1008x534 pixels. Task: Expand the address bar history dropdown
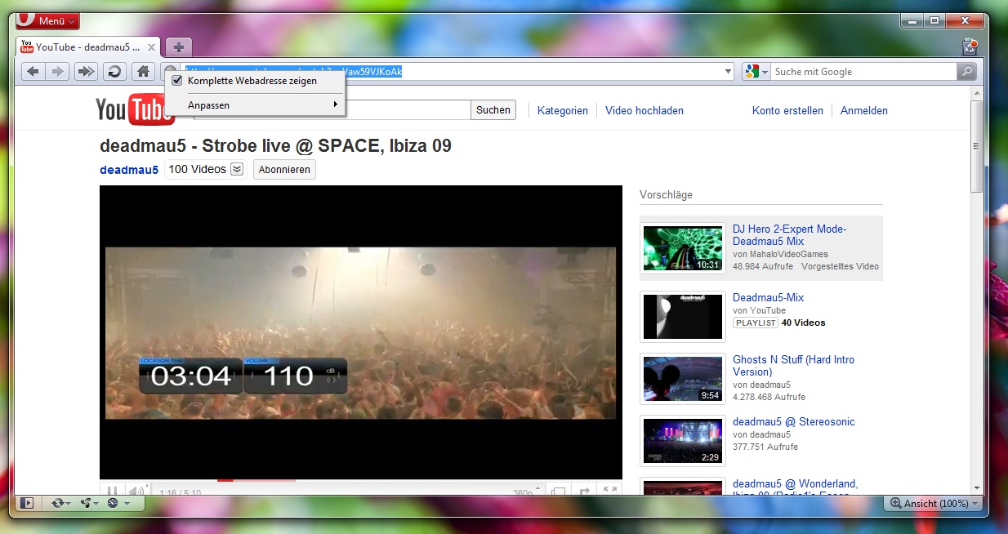[729, 72]
